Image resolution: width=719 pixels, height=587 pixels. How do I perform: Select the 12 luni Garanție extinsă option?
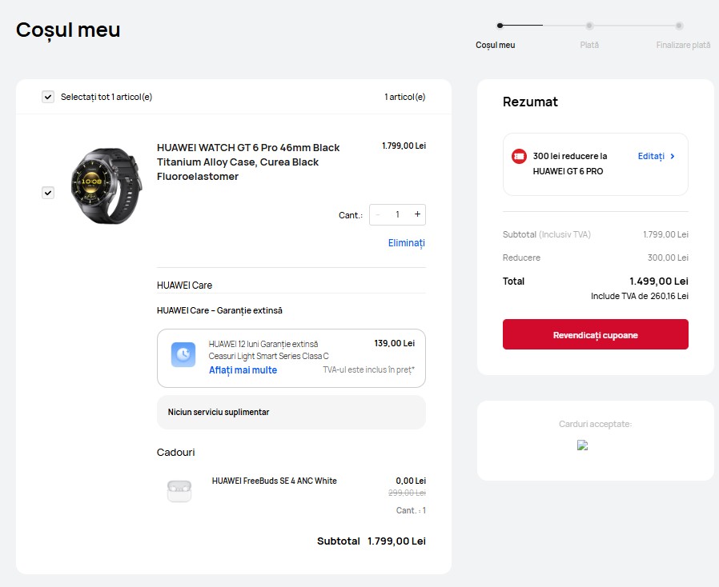[x=291, y=357]
